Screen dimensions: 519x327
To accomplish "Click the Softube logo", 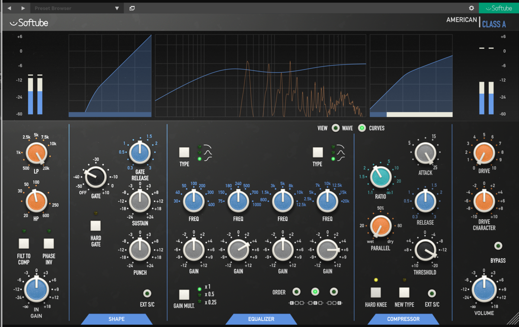I will pos(29,22).
